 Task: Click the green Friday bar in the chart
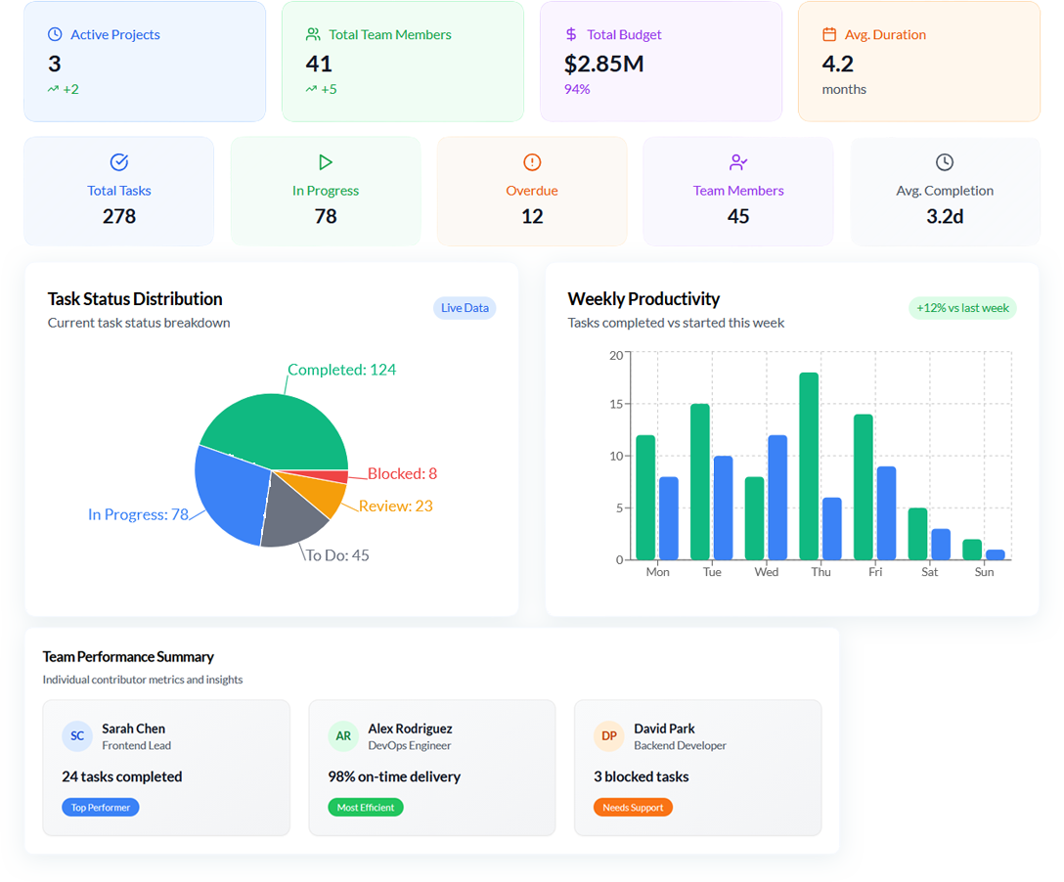point(864,487)
